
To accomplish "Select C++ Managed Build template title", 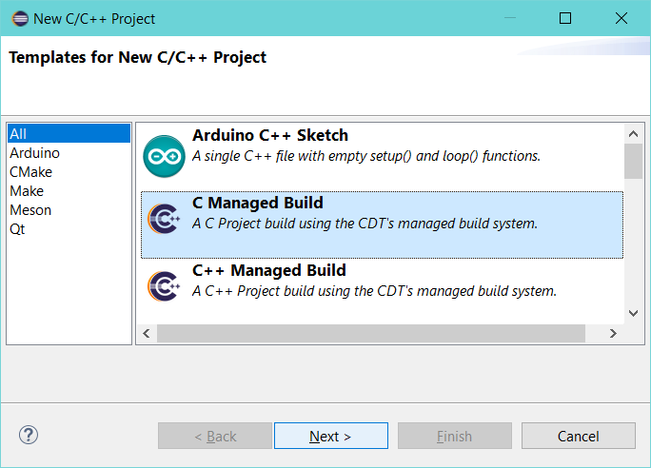I will pos(269,270).
